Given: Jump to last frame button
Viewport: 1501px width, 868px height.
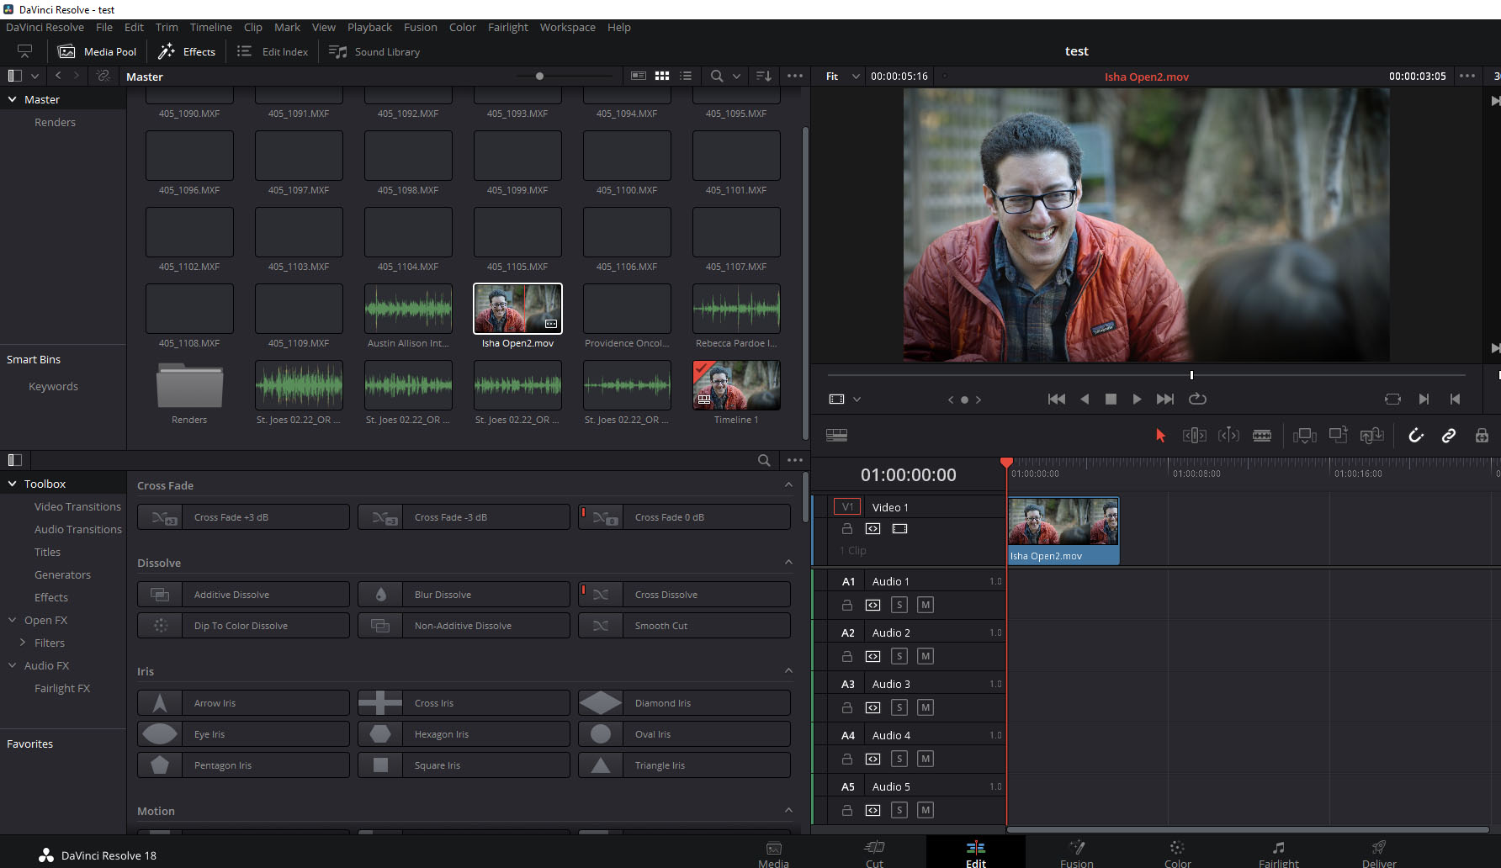Looking at the screenshot, I should (1165, 399).
